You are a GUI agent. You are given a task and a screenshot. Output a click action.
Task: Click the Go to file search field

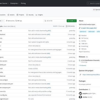click(54, 21)
